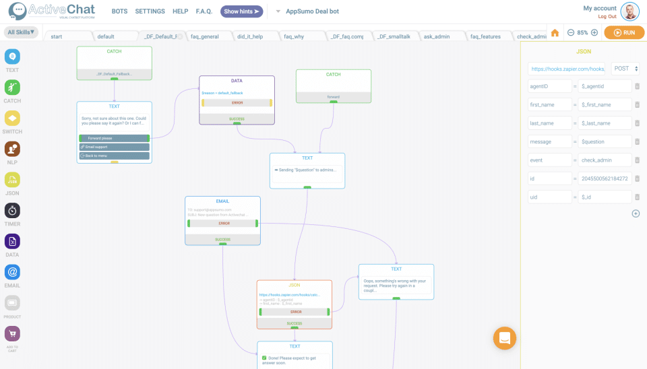
Task: Select the ADD TO CART block icon
Action: click(12, 333)
